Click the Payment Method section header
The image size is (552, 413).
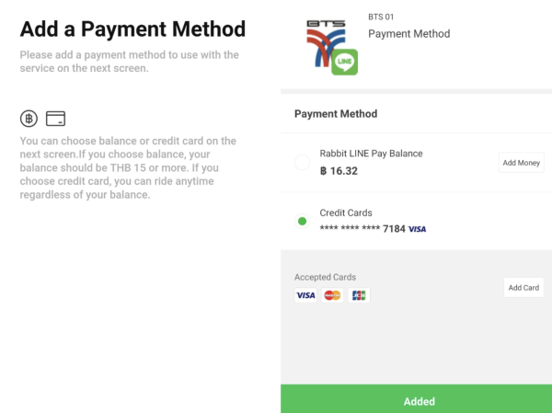(x=336, y=114)
